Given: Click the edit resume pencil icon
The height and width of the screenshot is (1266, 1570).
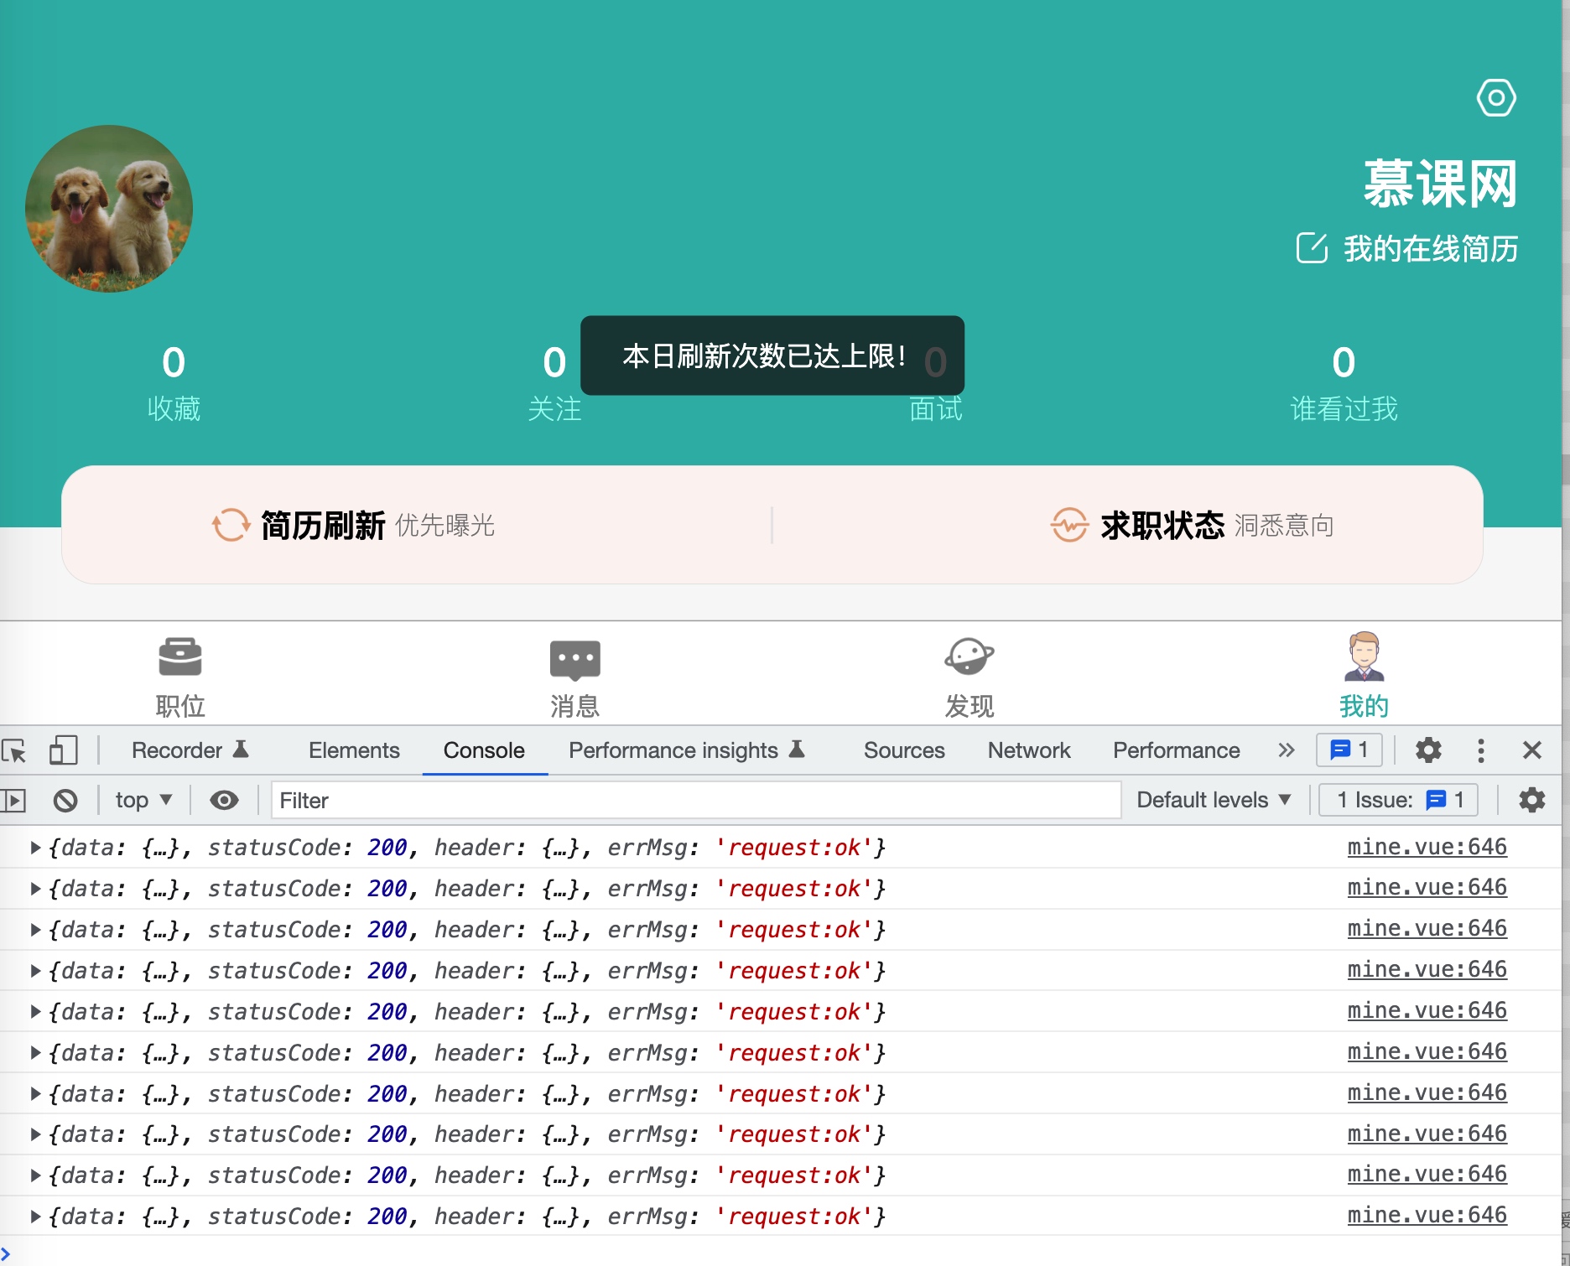Looking at the screenshot, I should tap(1312, 248).
